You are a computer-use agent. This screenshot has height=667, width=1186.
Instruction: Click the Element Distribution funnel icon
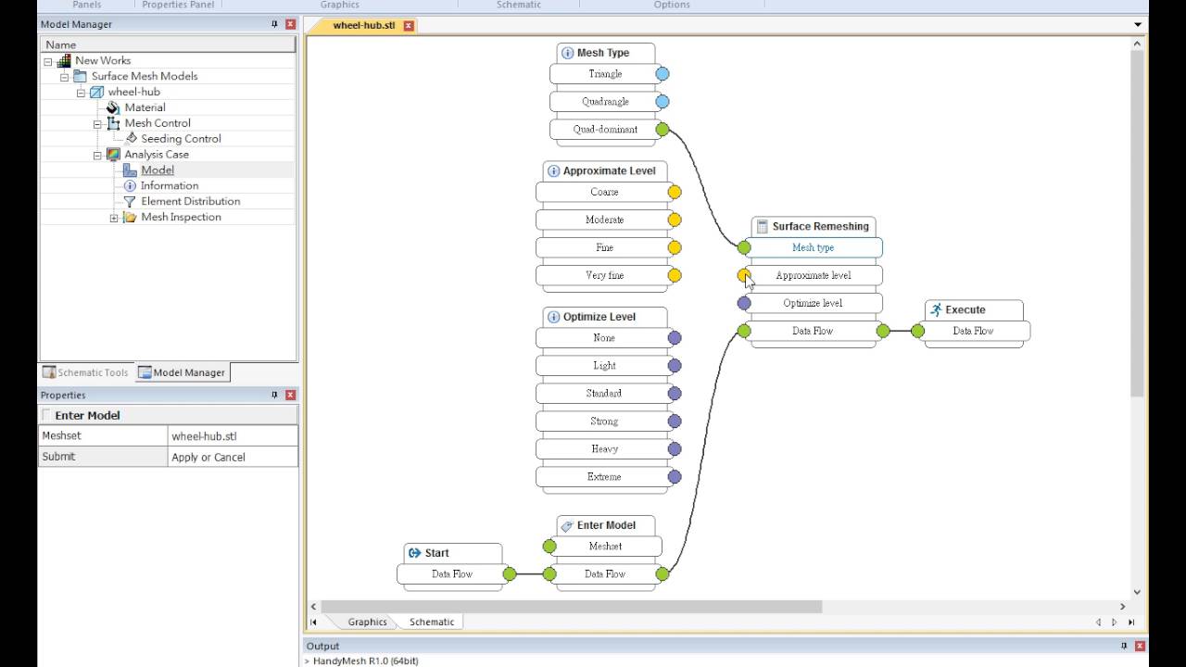tap(130, 201)
